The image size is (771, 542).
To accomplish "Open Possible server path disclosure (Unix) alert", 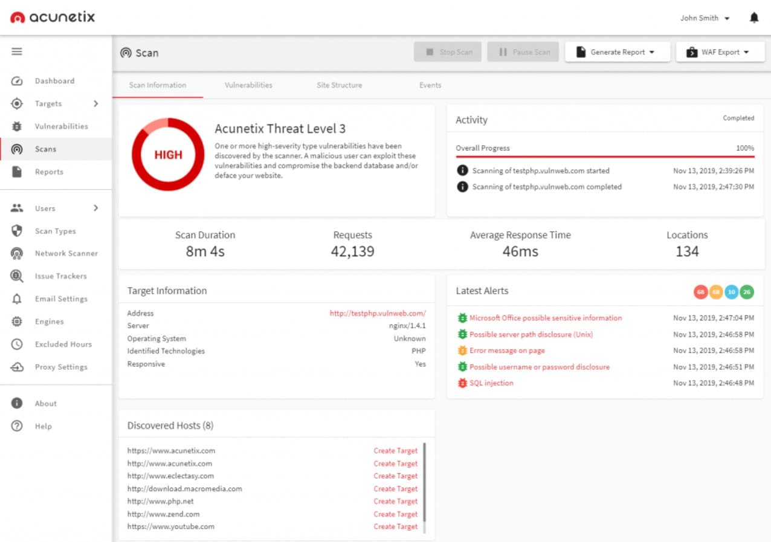I will point(531,334).
